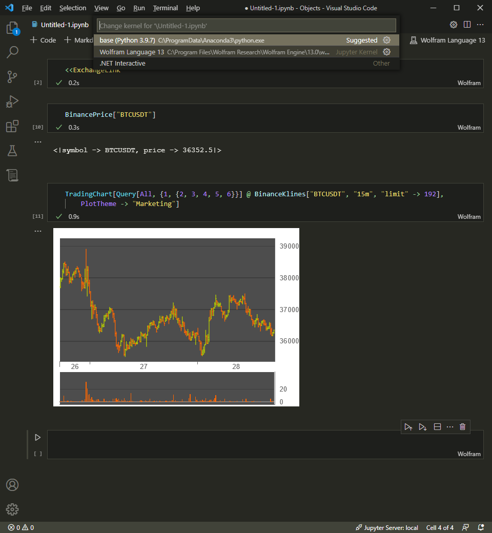Open output actions ellipsis beside BinancePrice output

coord(38,142)
